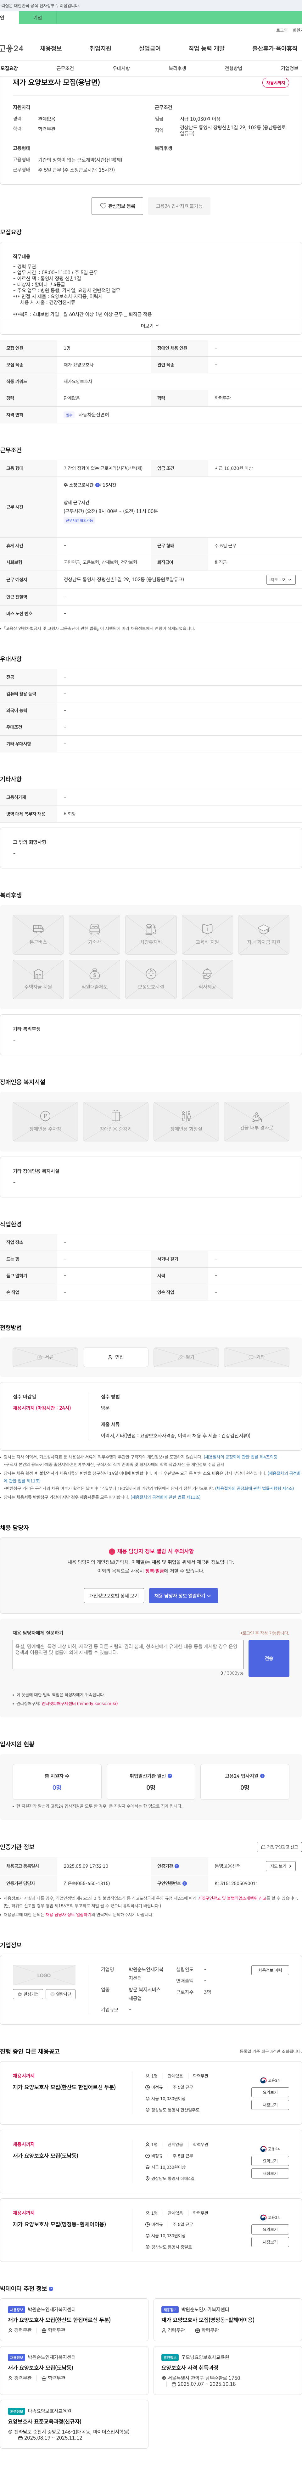This screenshot has width=302, height=2477.
Task: Click the 관심정보 등록 button
Action: tap(117, 206)
